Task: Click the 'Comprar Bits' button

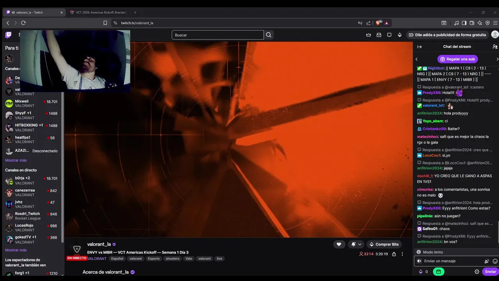Action: (384, 244)
